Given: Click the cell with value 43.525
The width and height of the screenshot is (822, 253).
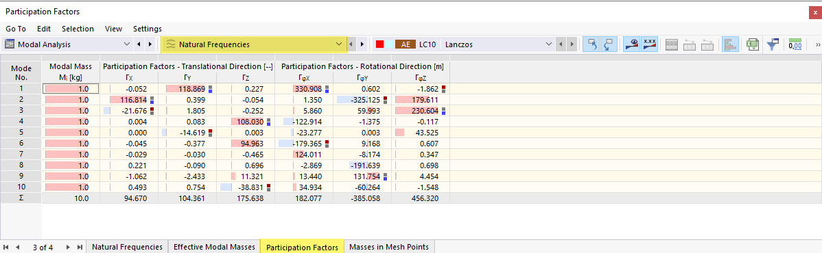Looking at the screenshot, I should click(421, 133).
